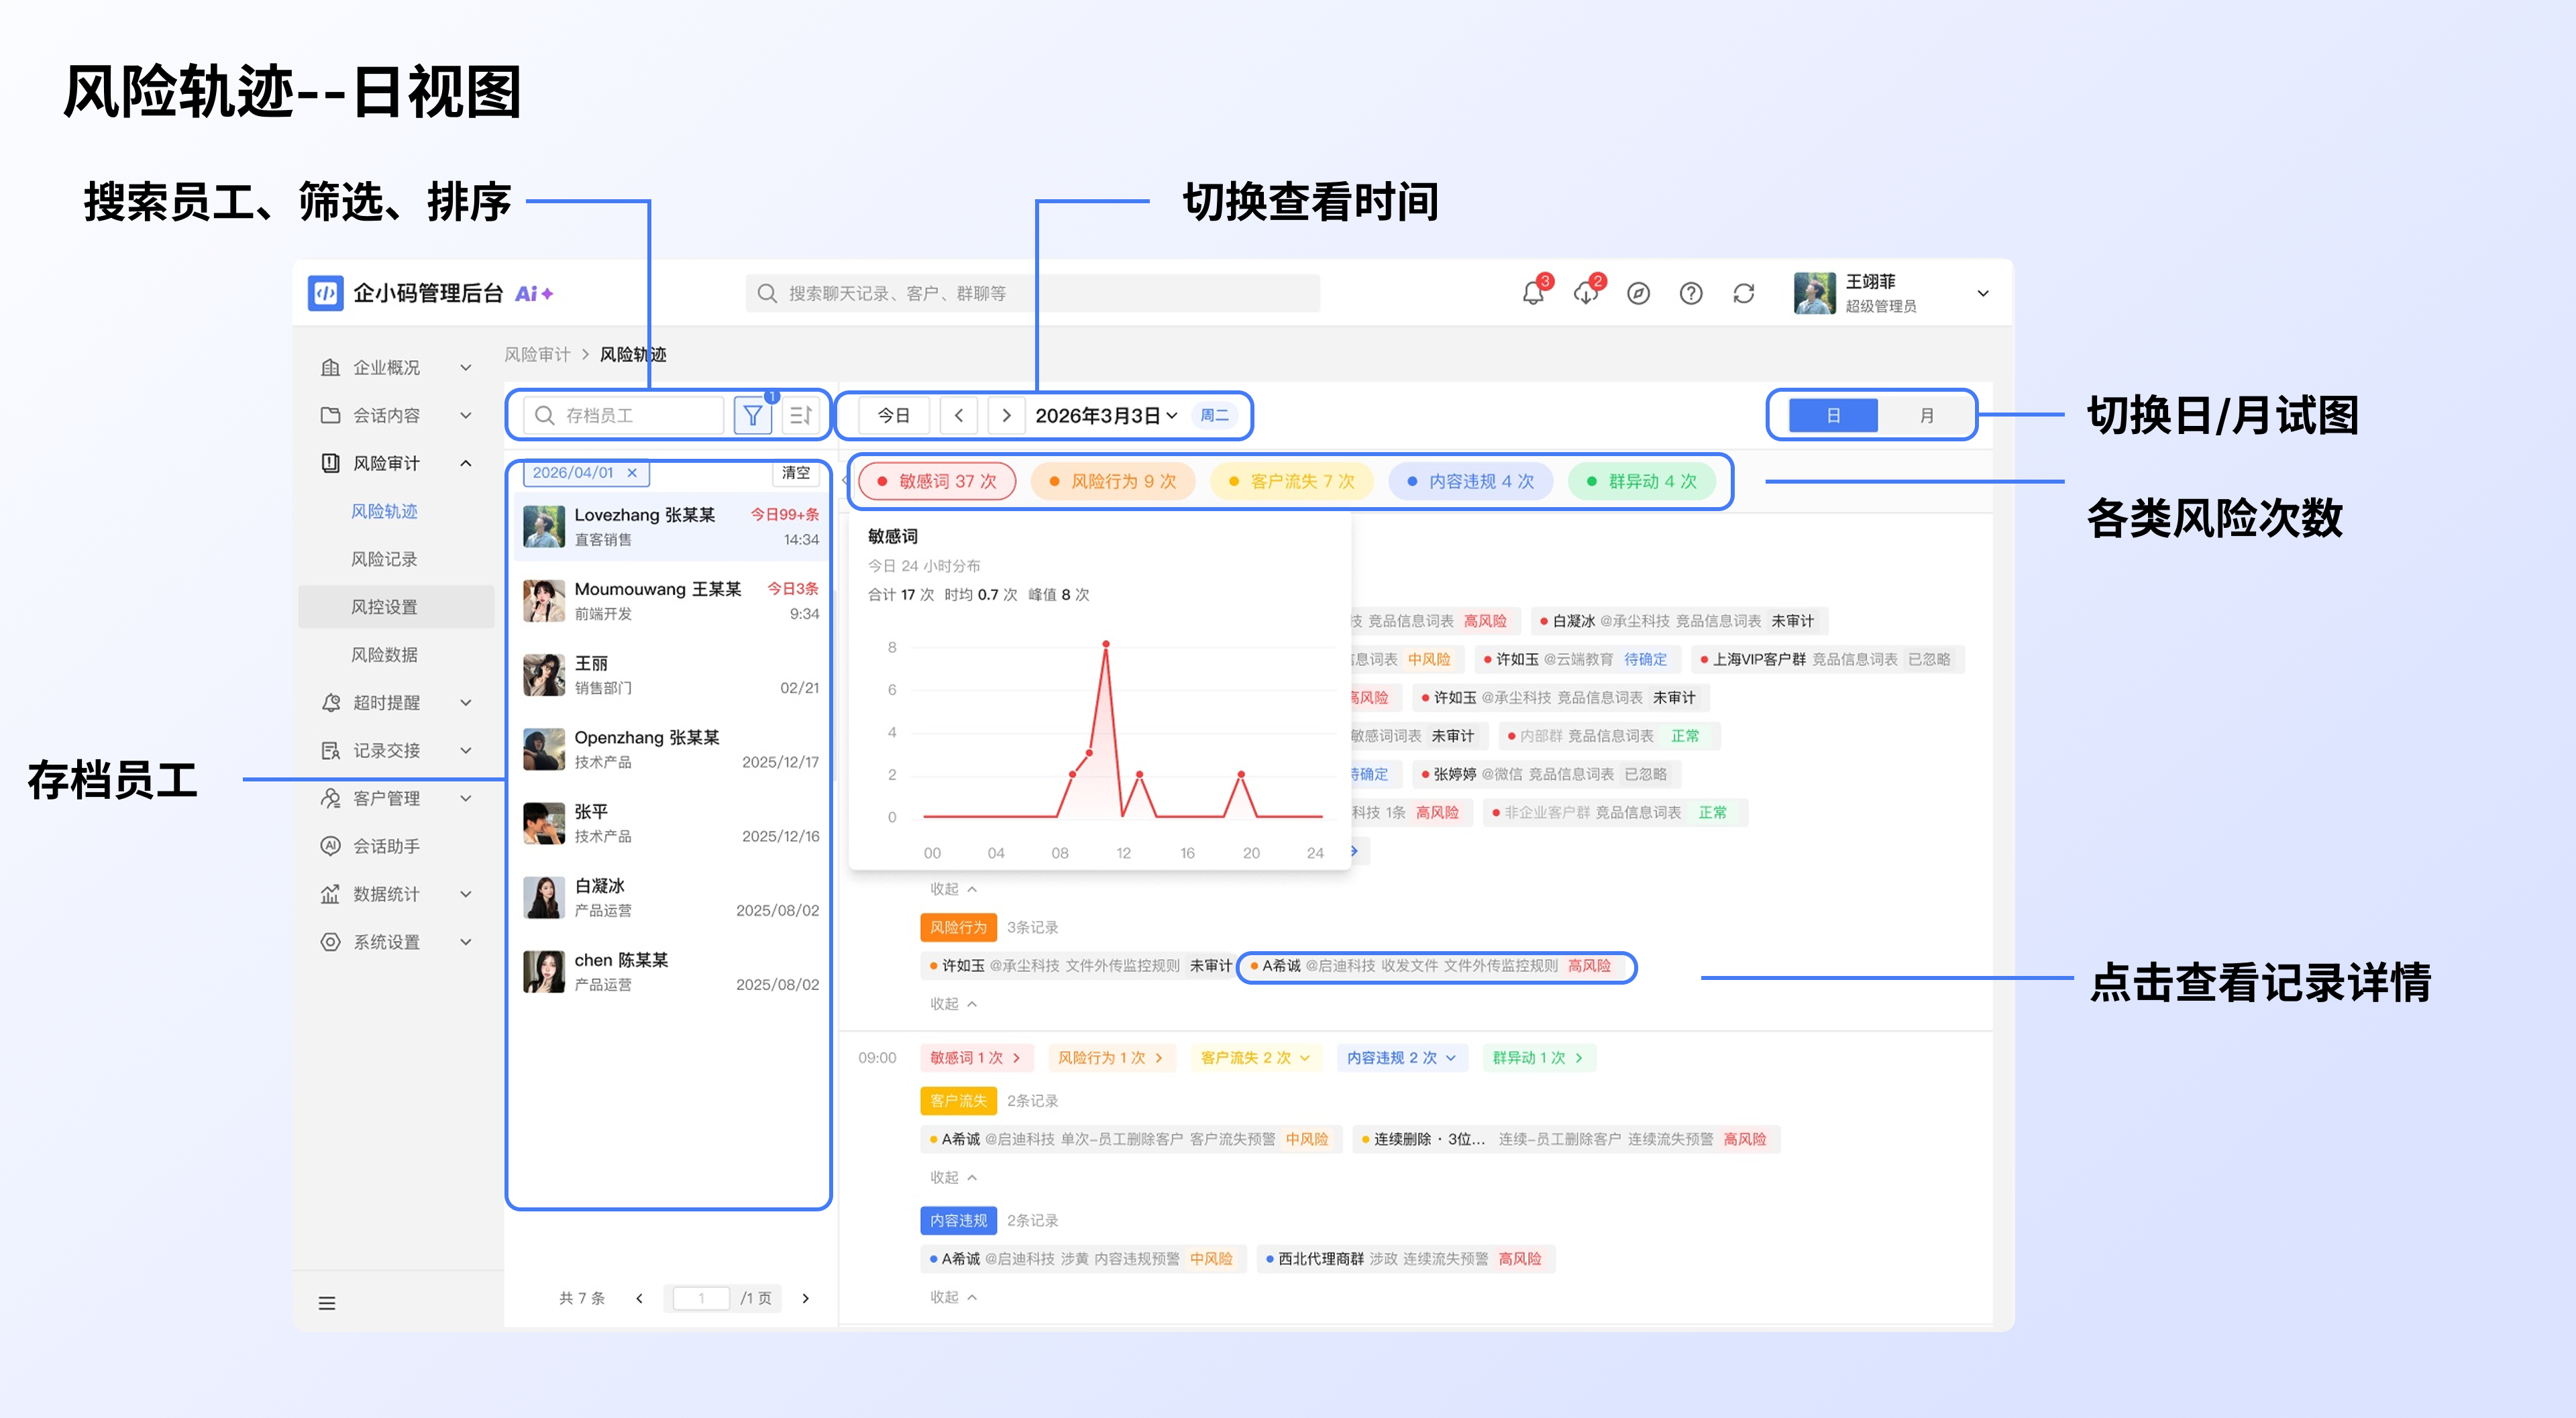The width and height of the screenshot is (2576, 1418).
Task: Open the 风险数据 sidebar item
Action: [x=384, y=655]
